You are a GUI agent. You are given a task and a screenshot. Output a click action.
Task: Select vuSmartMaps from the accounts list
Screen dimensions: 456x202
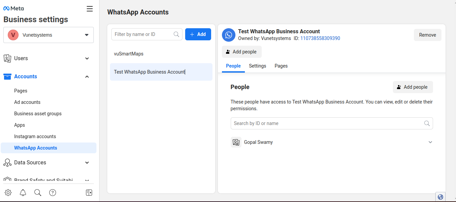(x=129, y=54)
